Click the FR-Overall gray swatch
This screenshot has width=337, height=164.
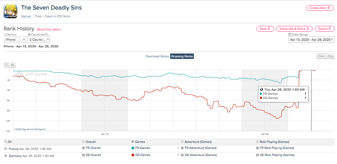tap(83, 148)
